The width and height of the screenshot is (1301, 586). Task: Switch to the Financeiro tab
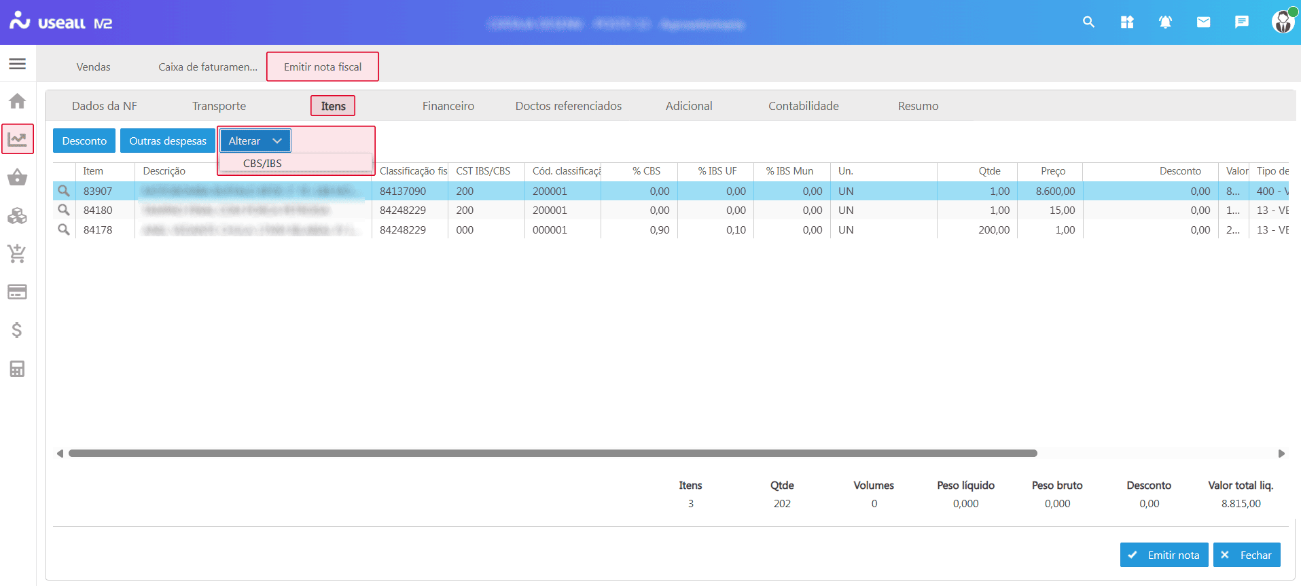point(448,106)
